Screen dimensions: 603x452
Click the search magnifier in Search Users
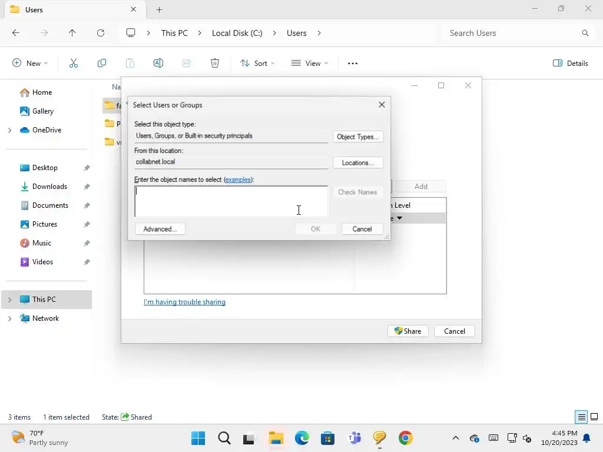tap(585, 33)
